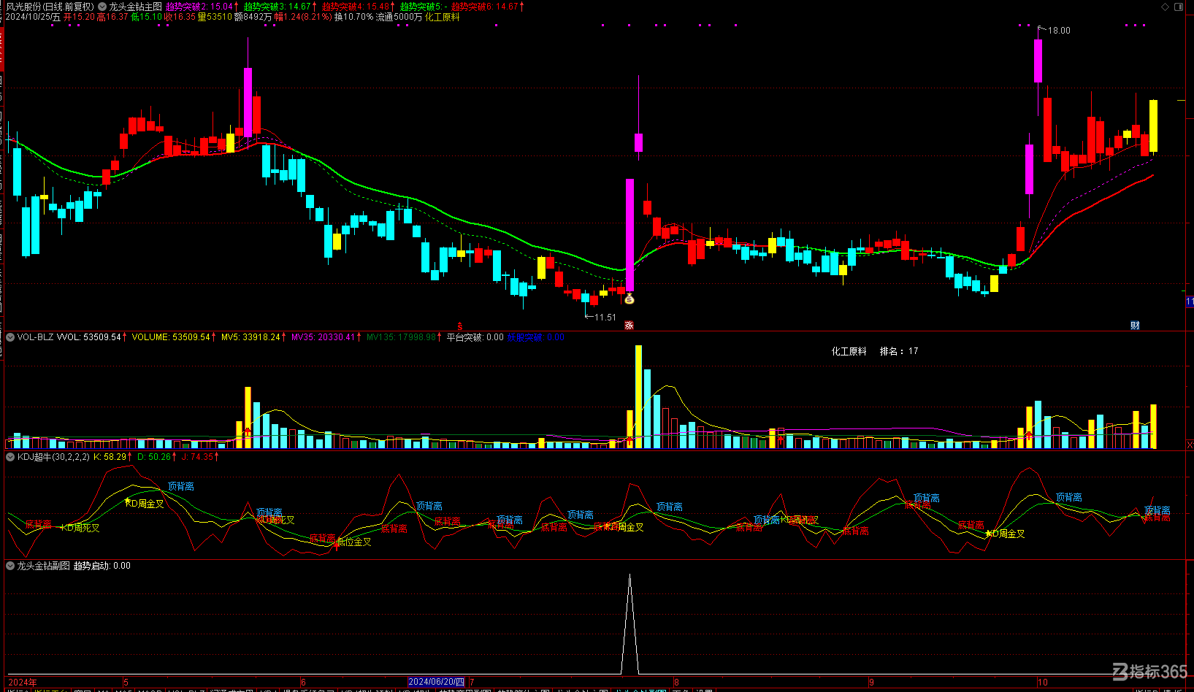
Task: Jump to month 9 on the time axis
Action: tap(871, 683)
